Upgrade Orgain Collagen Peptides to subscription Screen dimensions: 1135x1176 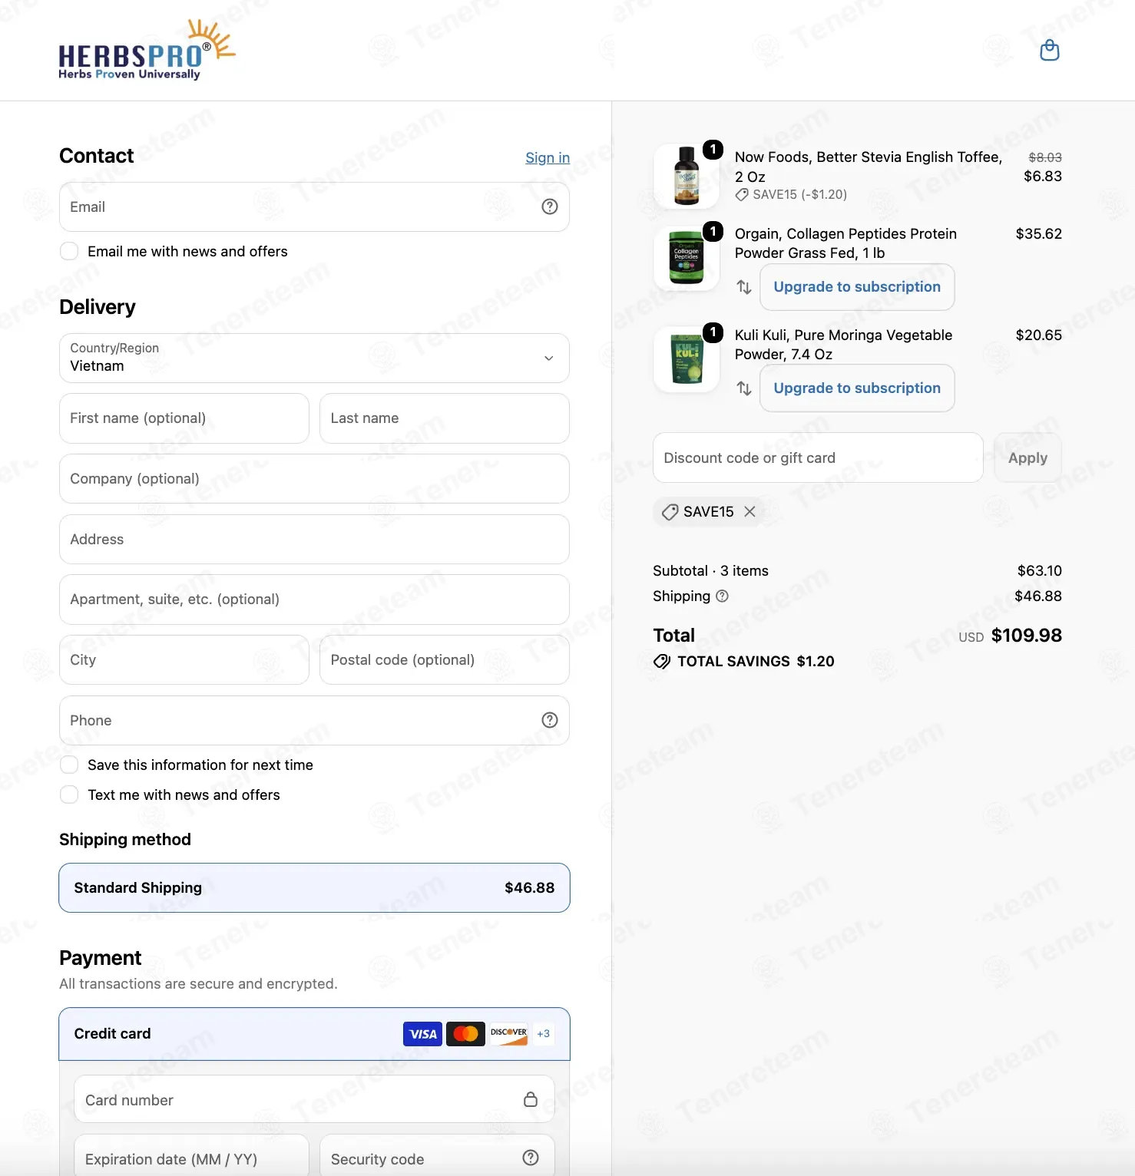(857, 287)
